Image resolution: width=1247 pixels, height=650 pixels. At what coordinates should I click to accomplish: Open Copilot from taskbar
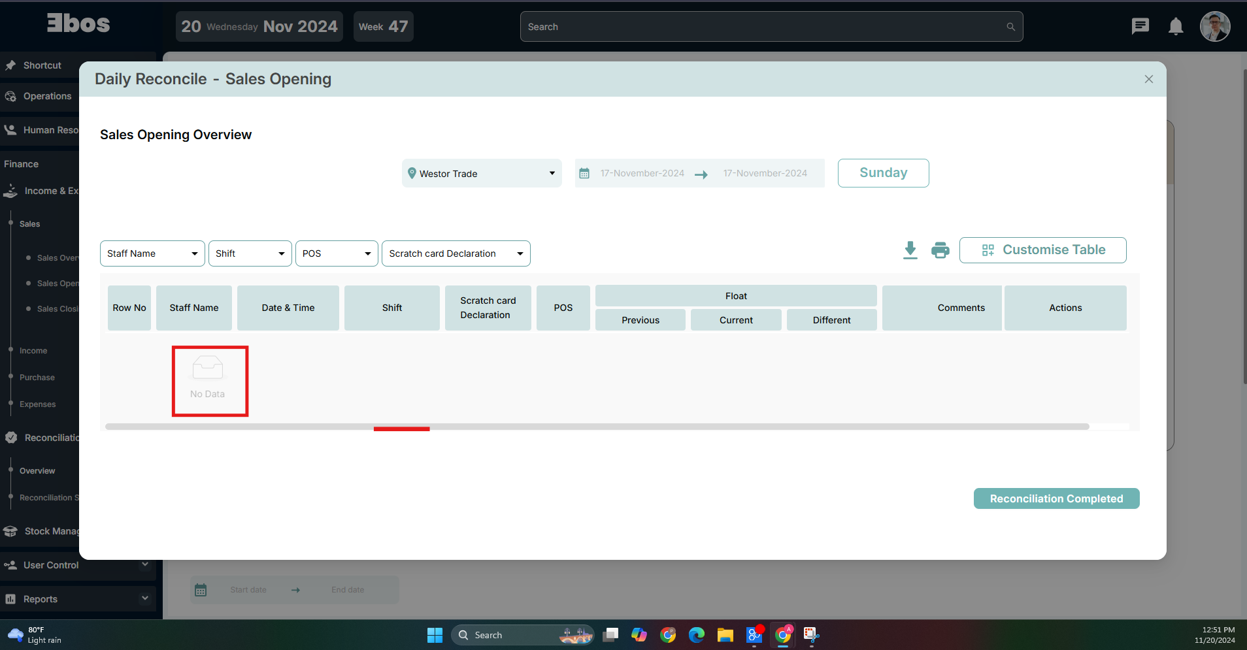639,635
